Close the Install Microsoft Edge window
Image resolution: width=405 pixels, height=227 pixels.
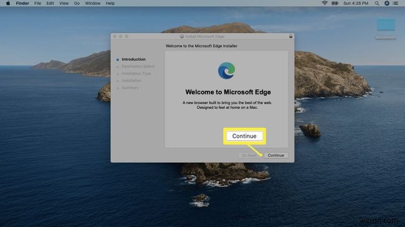[x=115, y=37]
